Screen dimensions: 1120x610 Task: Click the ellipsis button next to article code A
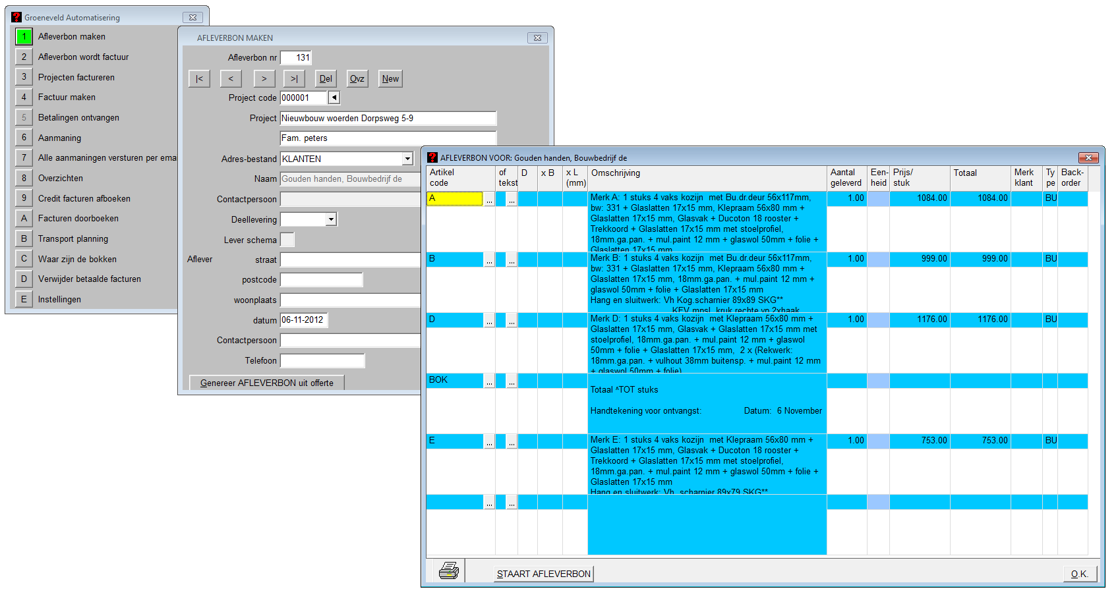pyautogui.click(x=489, y=199)
